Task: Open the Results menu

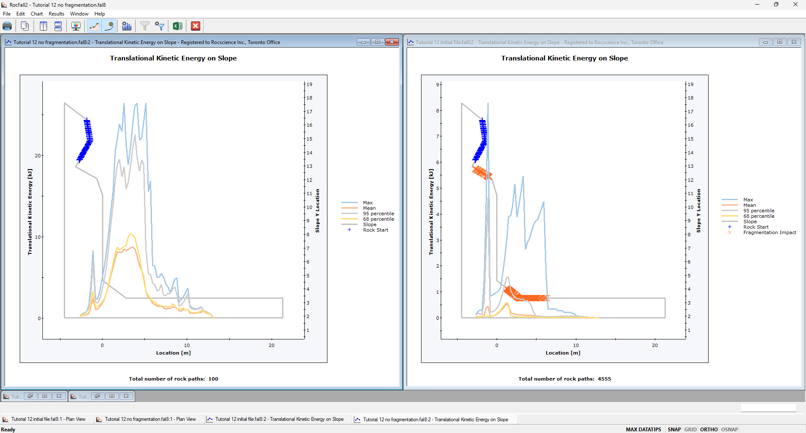Action: pos(56,14)
